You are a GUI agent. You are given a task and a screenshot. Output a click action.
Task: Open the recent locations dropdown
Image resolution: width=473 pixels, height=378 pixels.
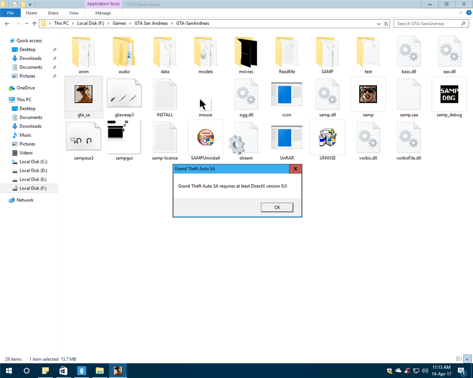pyautogui.click(x=27, y=24)
